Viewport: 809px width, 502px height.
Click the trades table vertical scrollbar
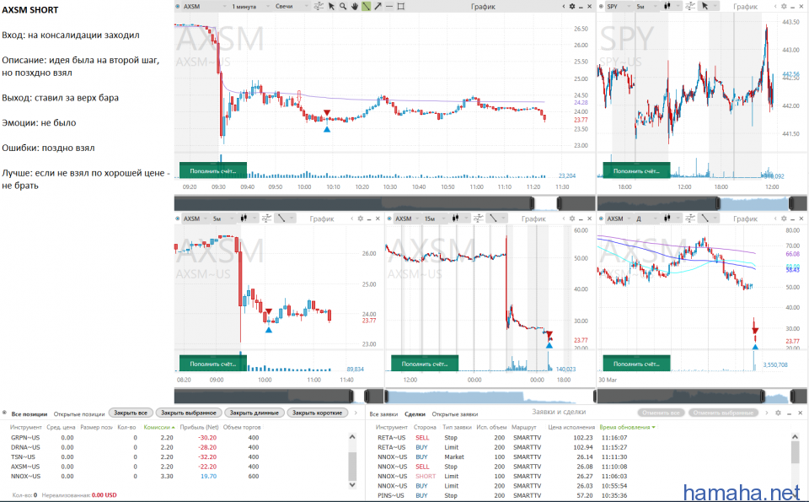795,466
